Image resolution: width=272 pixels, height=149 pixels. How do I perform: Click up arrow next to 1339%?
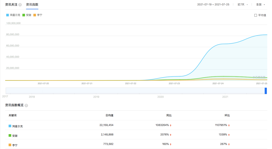[x=229, y=135]
